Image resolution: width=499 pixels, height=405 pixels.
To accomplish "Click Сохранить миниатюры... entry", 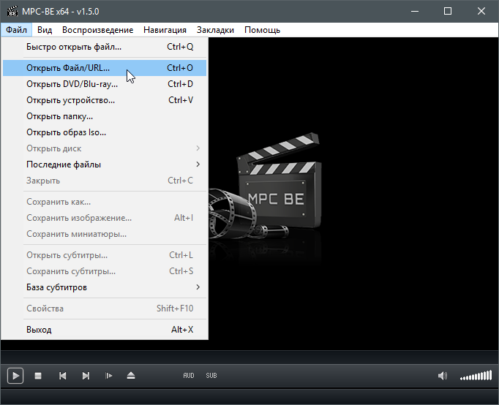I will pos(105,234).
